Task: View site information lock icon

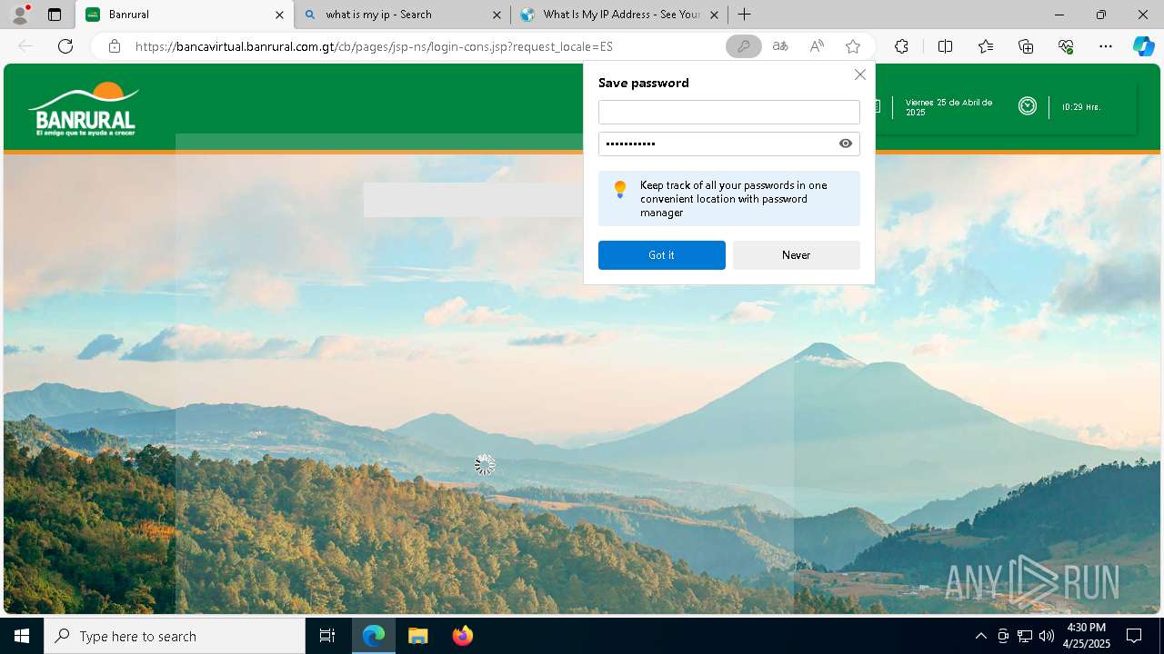Action: click(115, 46)
